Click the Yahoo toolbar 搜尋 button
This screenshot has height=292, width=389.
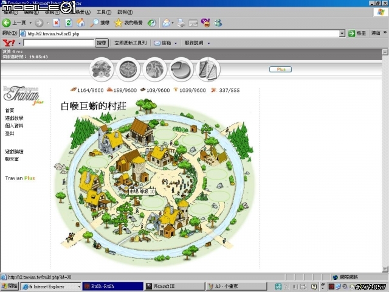(x=102, y=43)
